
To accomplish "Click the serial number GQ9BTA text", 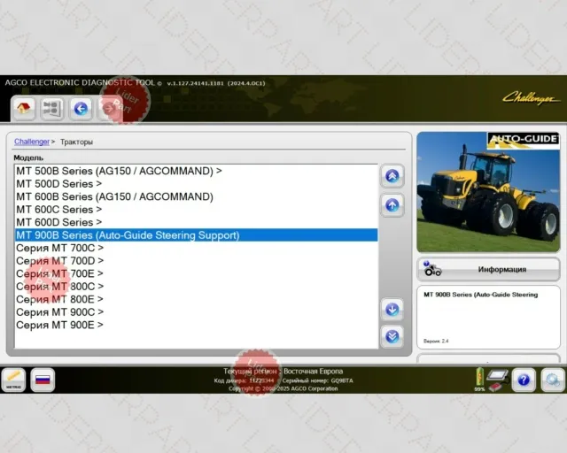I will [x=342, y=380].
